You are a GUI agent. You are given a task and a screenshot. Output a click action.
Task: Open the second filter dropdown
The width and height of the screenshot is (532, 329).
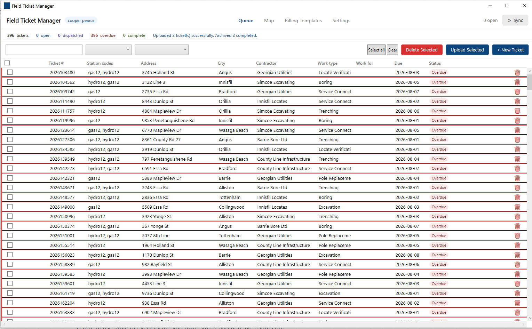[161, 50]
